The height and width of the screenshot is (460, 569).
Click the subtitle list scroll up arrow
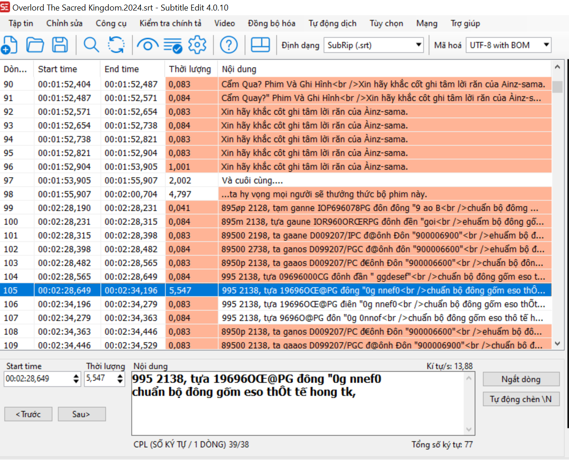[557, 67]
